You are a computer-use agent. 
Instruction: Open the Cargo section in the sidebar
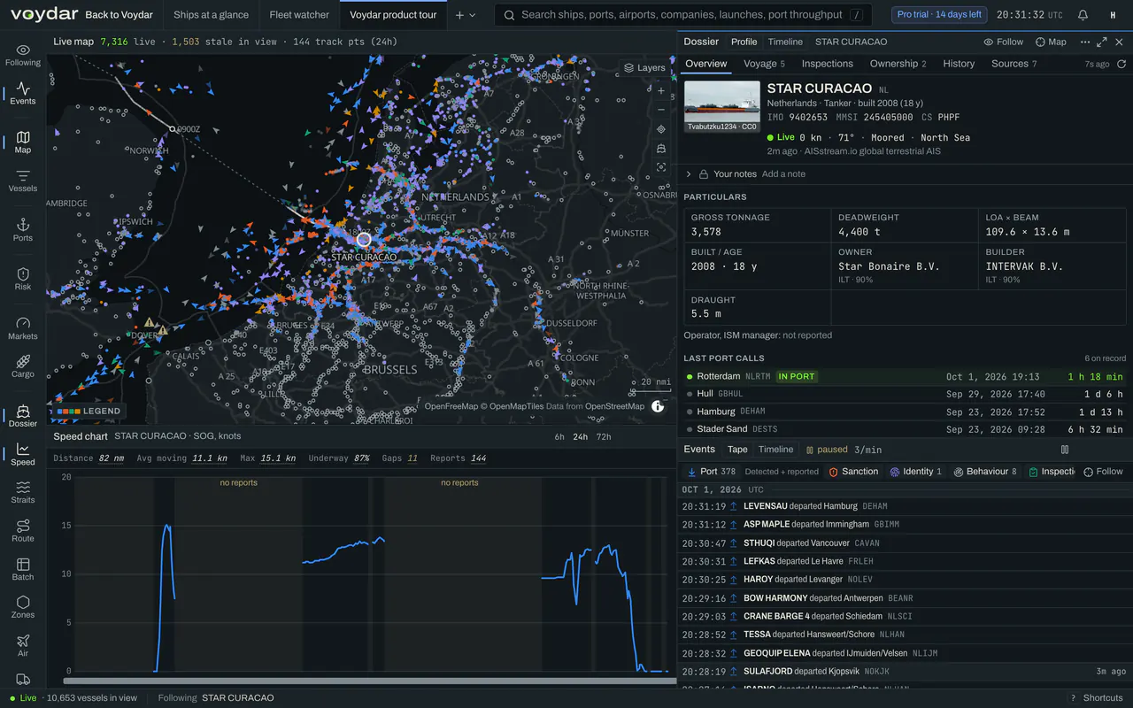(x=23, y=366)
